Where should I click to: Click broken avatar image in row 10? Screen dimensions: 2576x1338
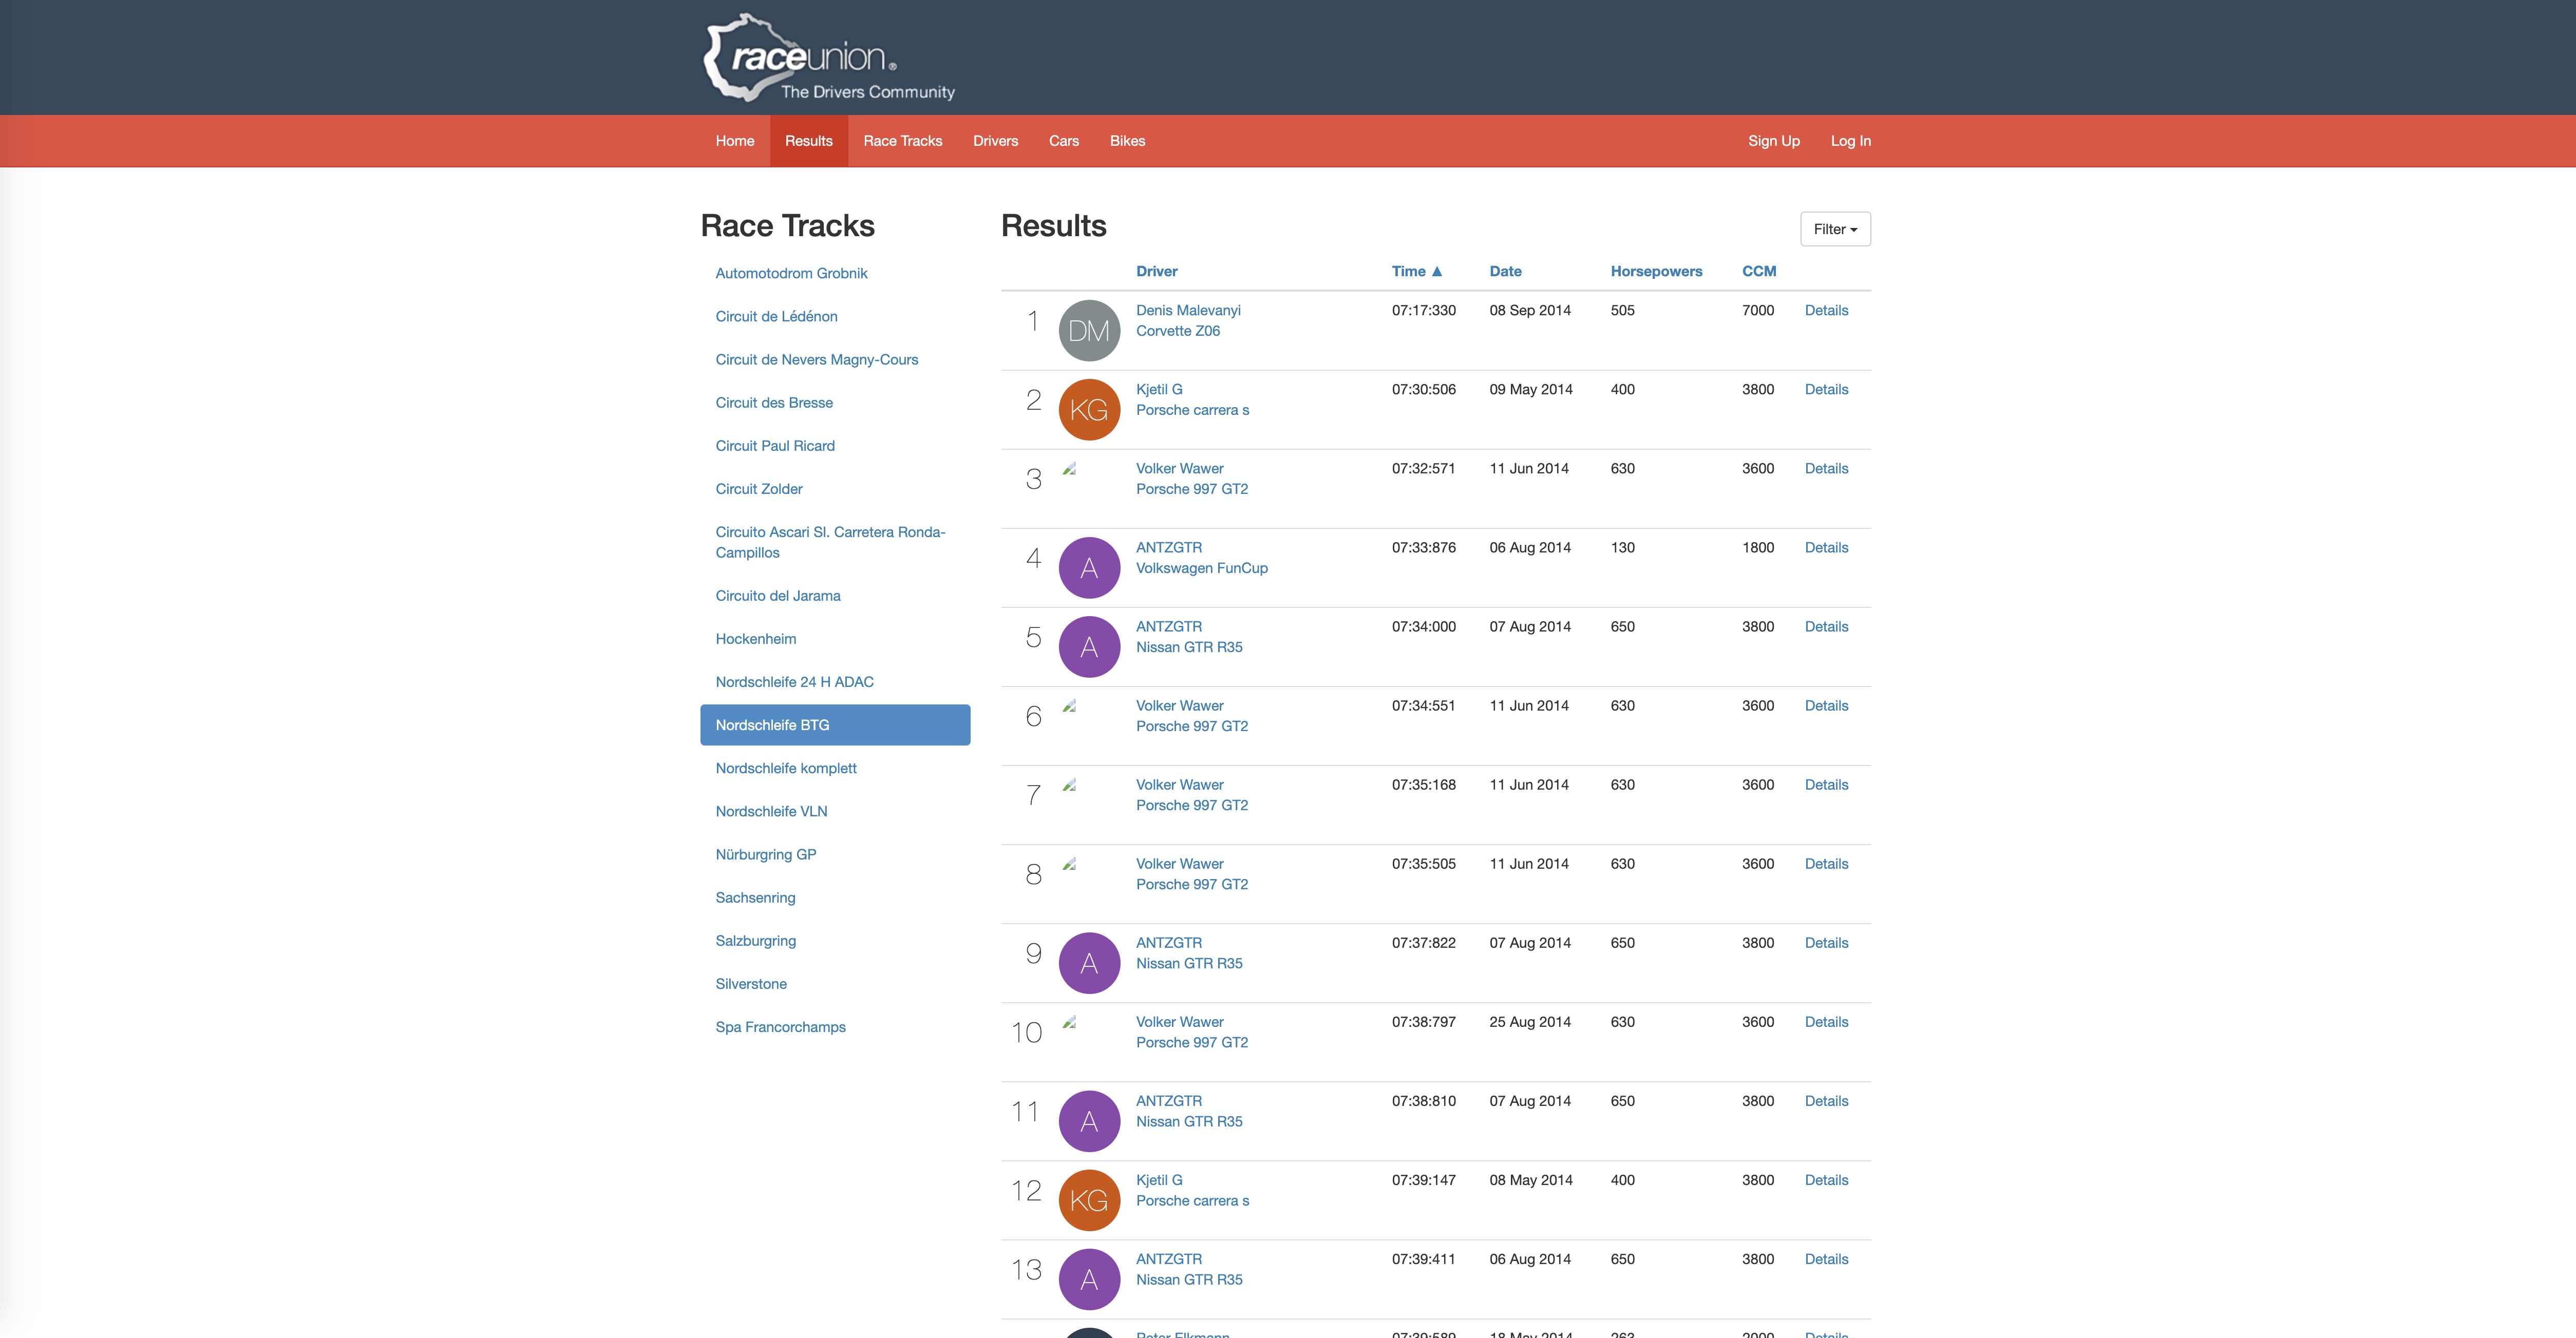click(x=1069, y=1022)
